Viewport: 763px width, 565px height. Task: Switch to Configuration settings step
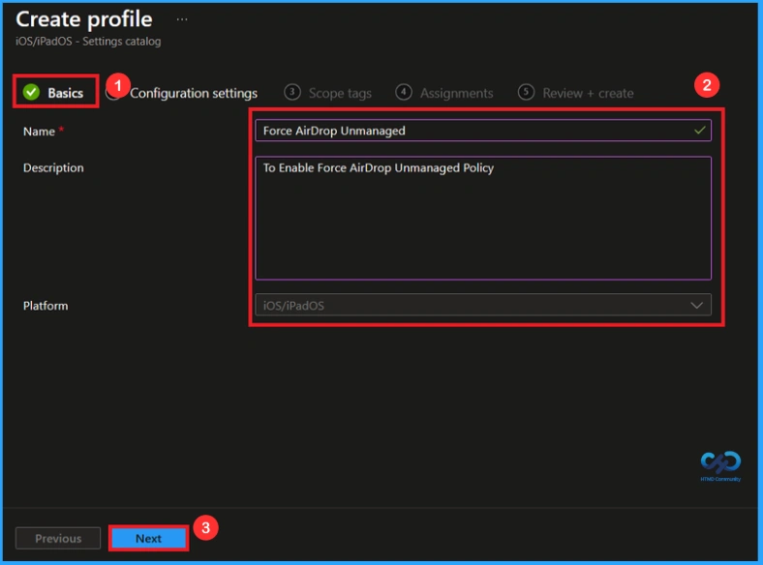point(194,93)
